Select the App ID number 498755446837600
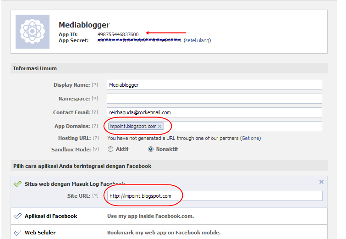The height and width of the screenshot is (239, 346). click(118, 34)
